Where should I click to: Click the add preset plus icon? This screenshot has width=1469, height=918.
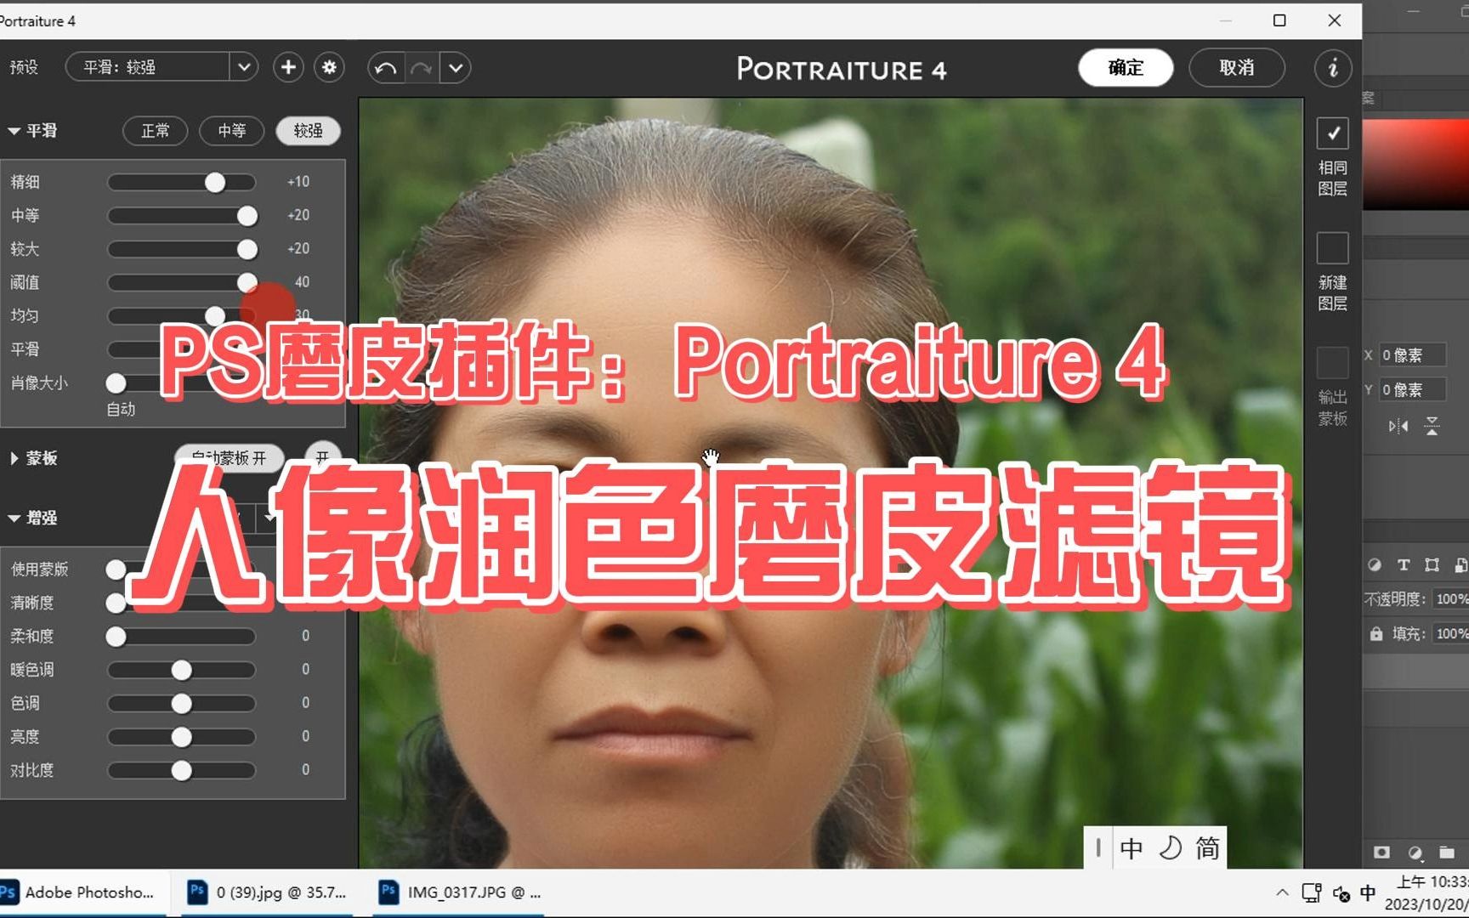point(288,68)
